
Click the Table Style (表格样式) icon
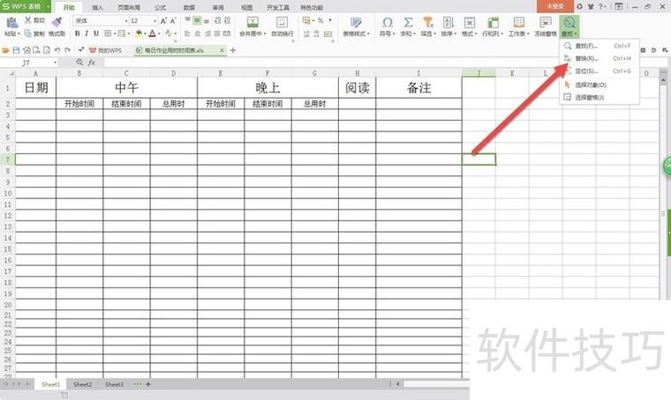(356, 22)
